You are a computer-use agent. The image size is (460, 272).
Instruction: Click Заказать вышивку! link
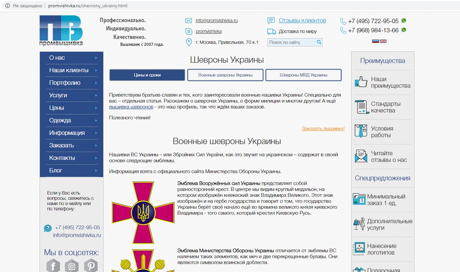point(323,128)
